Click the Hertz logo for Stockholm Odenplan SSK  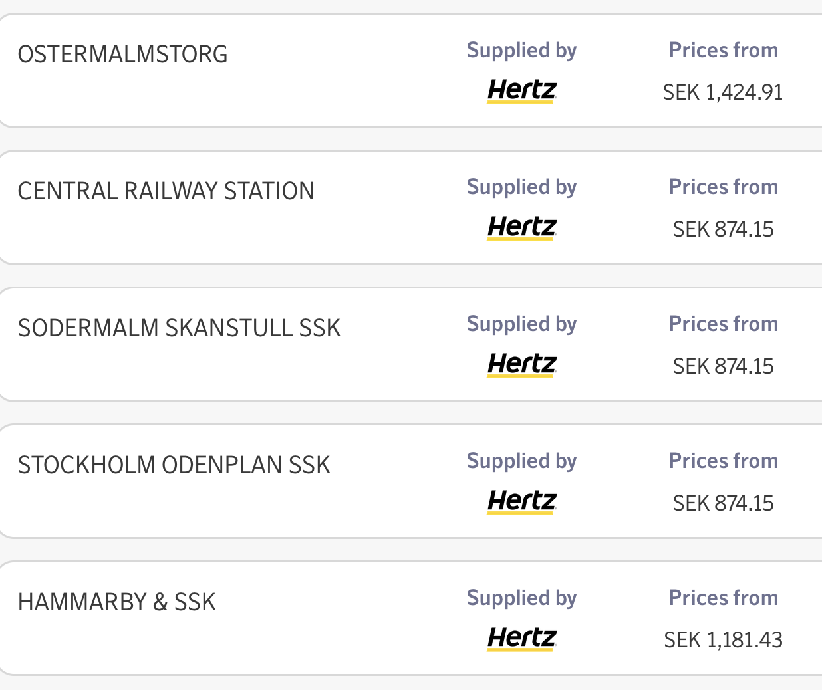pyautogui.click(x=522, y=501)
